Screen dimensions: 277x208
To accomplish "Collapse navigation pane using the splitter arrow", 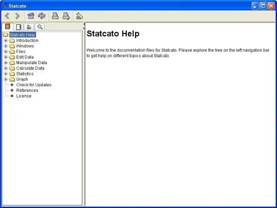I will (84, 24).
